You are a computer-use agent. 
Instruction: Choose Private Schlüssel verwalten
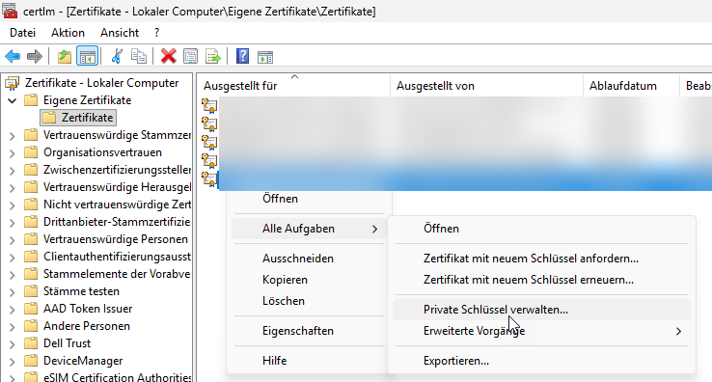541,310
